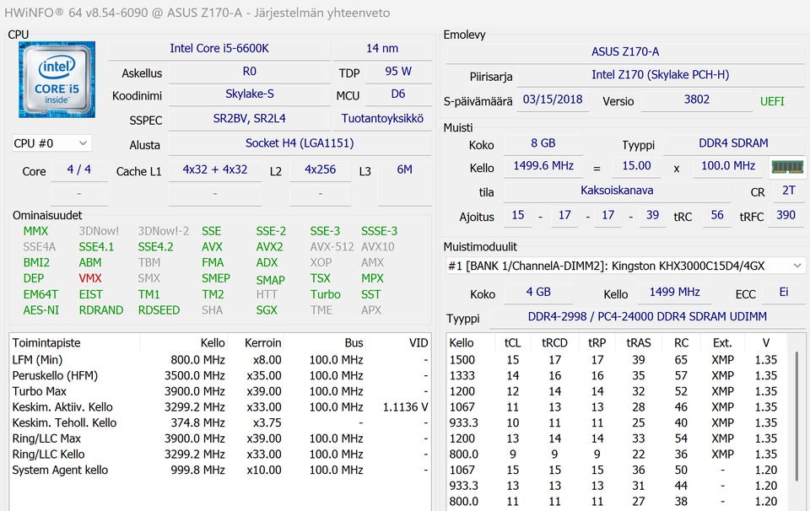The width and height of the screenshot is (810, 511).
Task: Click the green UEFI label
Action: tap(772, 102)
